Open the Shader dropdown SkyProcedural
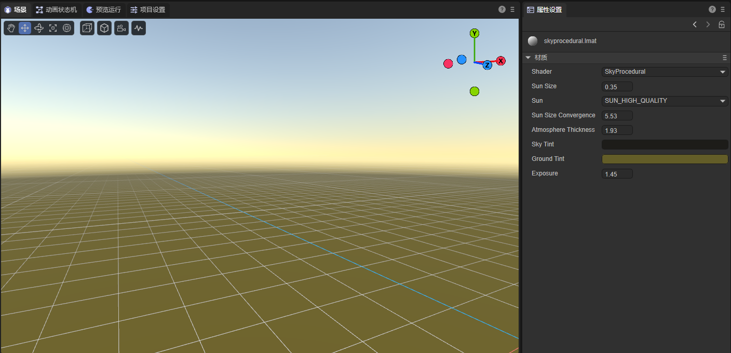Screen dimensions: 731x353 point(665,72)
